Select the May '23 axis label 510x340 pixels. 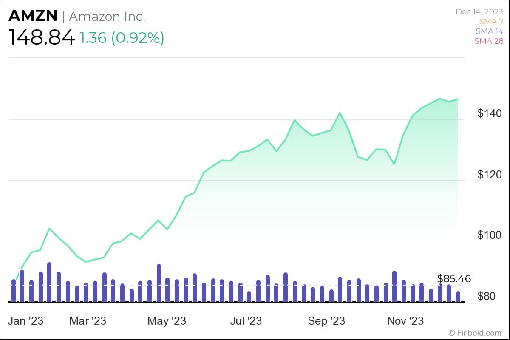(x=167, y=321)
